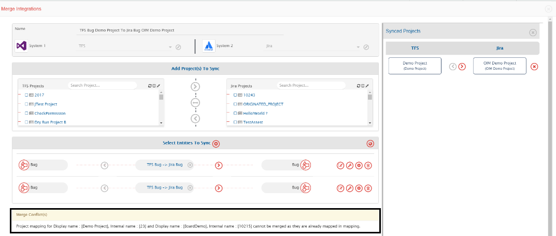
Task: Open the System 2 Jira dropdown
Action: click(x=358, y=48)
